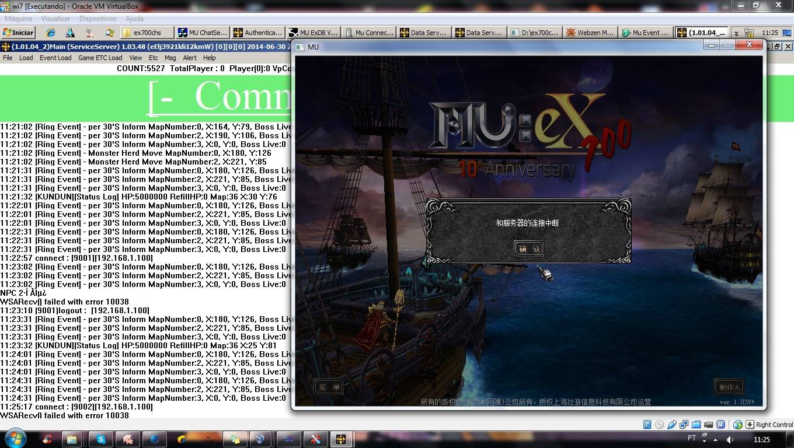Open the Event Load menu
794x448 pixels.
point(55,58)
